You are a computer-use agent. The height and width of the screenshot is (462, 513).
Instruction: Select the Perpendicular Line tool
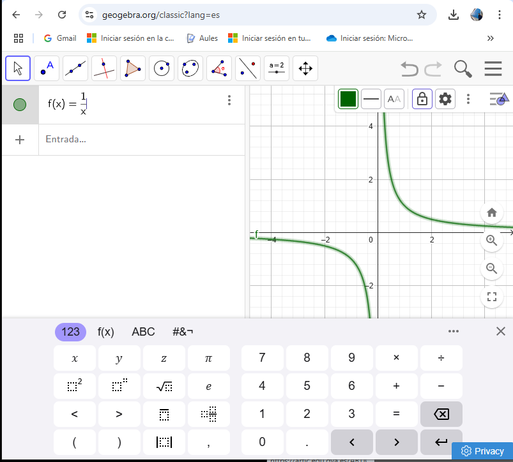coord(104,68)
